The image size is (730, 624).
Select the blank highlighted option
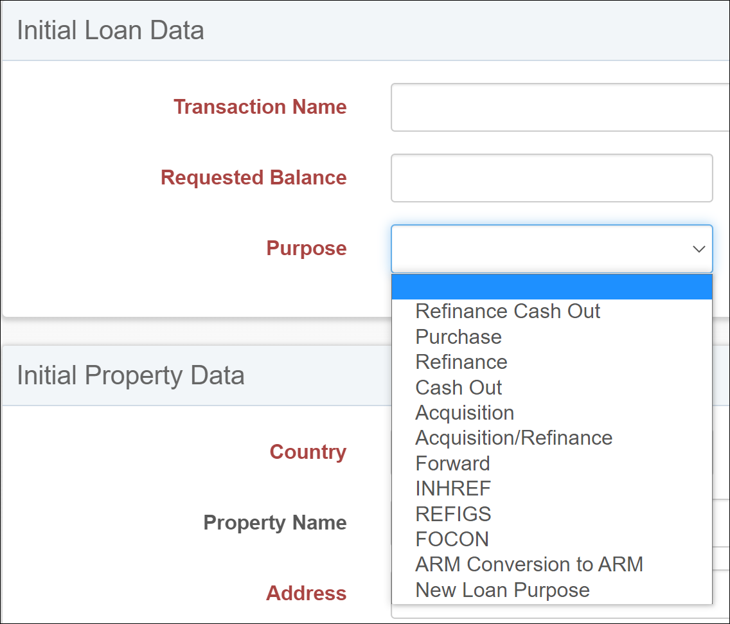tap(551, 287)
